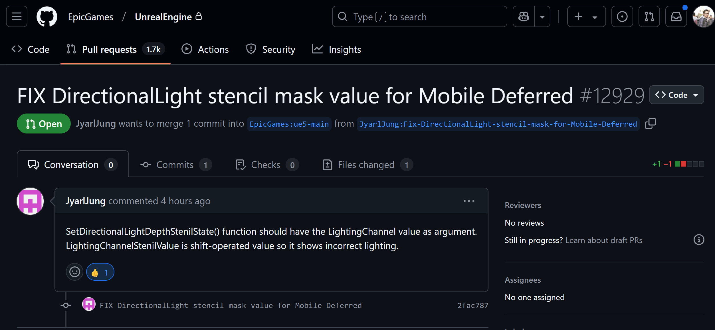Open the hamburger navigation menu
This screenshot has height=330, width=715.
click(x=17, y=17)
